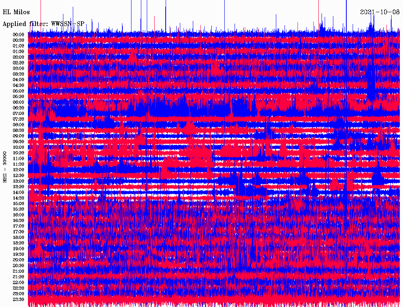Screen dimensions: 403x307
Task: Select the 22:30 time label
Action: (18, 288)
